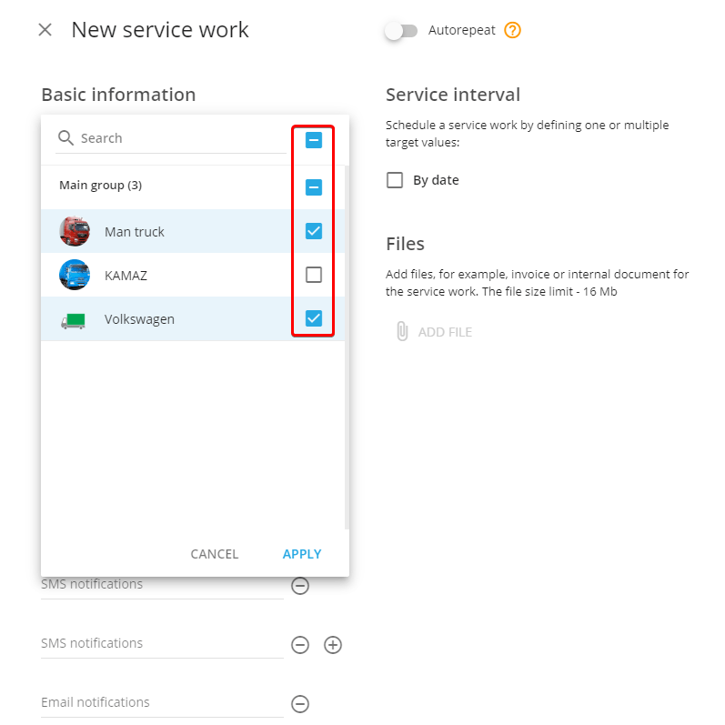Viewport: 725px width, 725px height.
Task: Click the Email notifications input
Action: tap(162, 703)
